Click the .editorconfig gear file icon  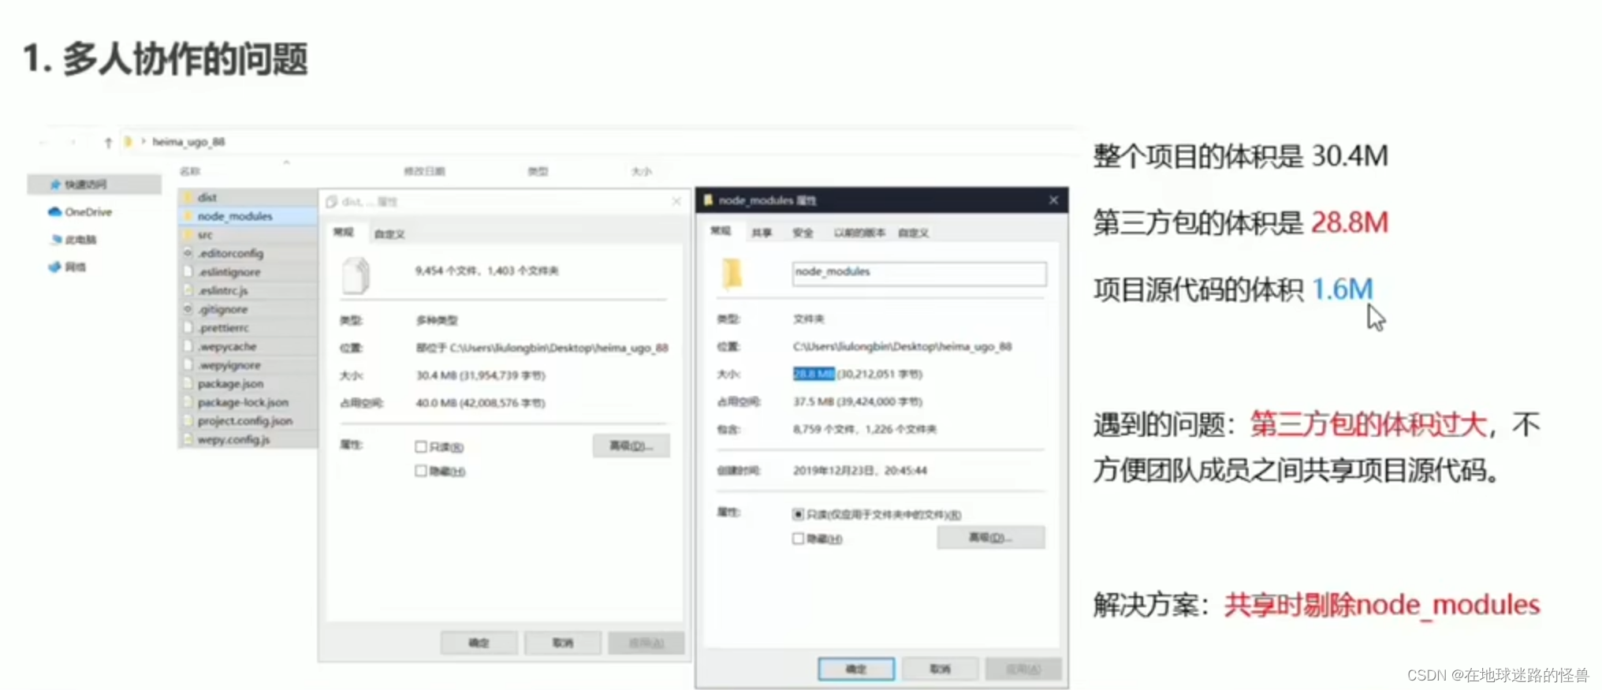click(188, 253)
